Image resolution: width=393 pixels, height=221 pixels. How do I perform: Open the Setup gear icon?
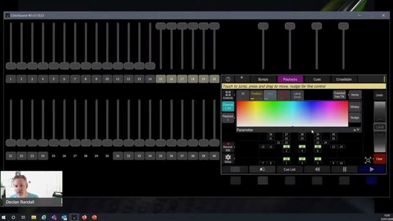(x=228, y=158)
